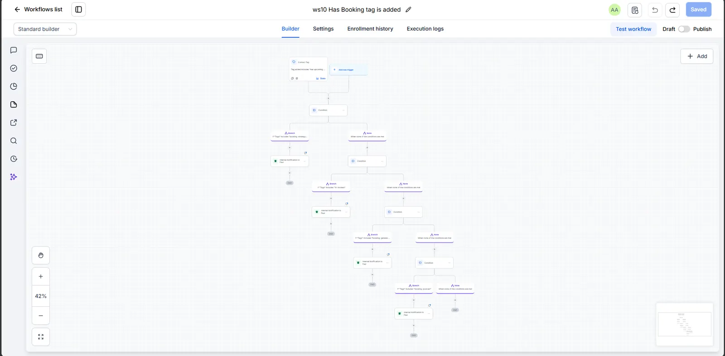Open the AI sparkle icon in left sidebar
The height and width of the screenshot is (356, 725).
tap(14, 177)
